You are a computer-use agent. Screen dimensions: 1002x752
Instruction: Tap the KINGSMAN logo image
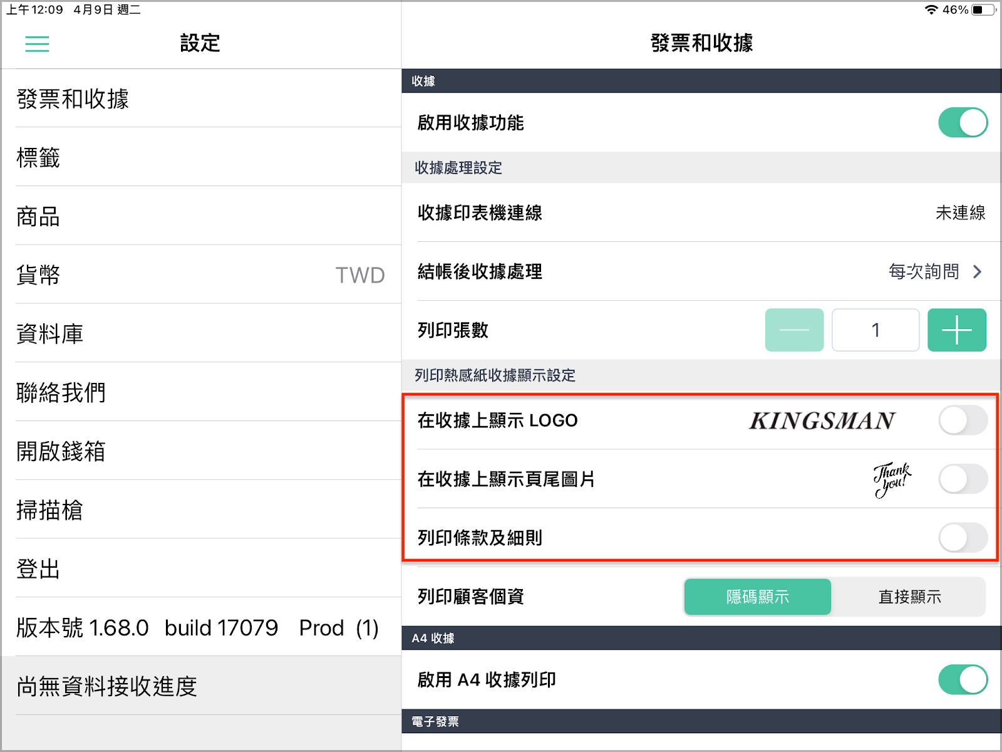822,420
